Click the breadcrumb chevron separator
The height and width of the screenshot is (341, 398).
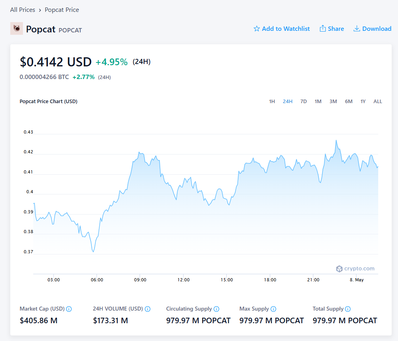(40, 10)
